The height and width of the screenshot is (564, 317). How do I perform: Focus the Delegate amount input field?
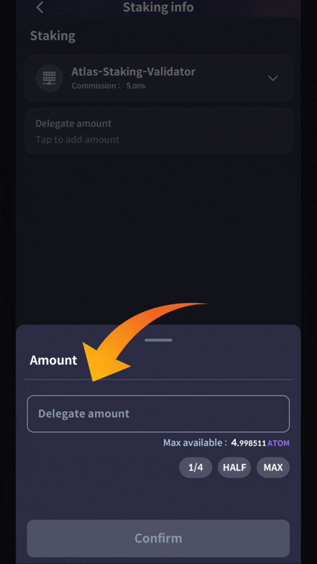pos(158,414)
